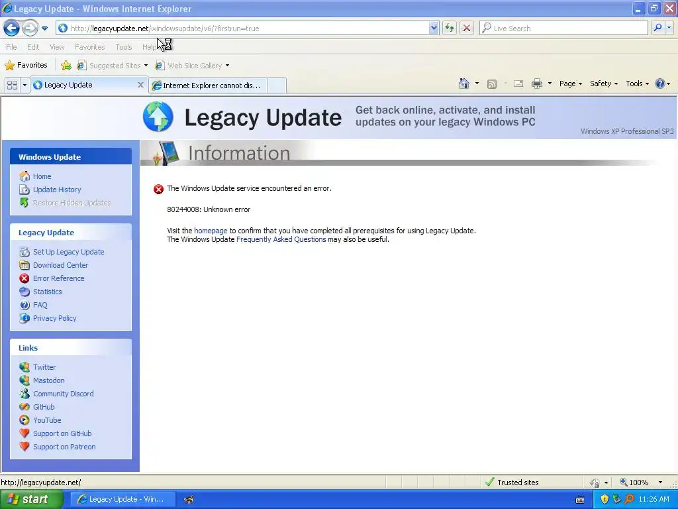Refresh the page with the green arrows icon
Viewport: 678px width, 509px height.
[x=450, y=28]
